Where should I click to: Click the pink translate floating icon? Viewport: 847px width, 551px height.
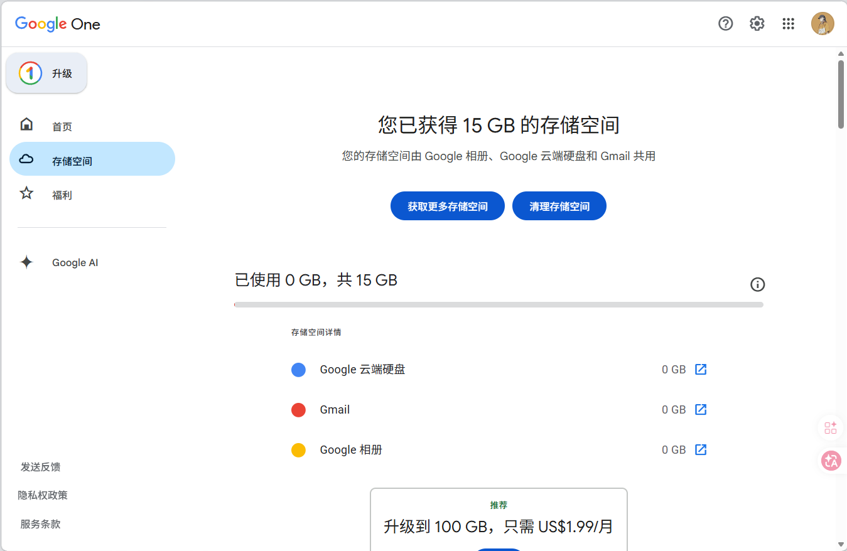(831, 461)
